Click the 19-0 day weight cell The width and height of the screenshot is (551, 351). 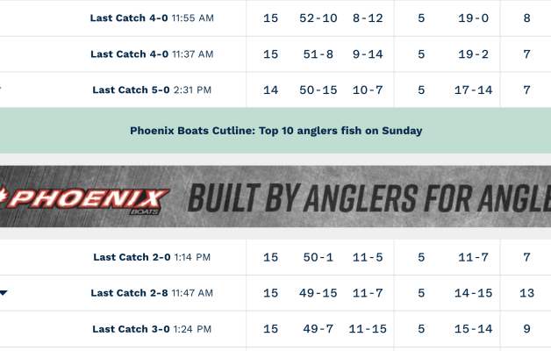pos(473,18)
